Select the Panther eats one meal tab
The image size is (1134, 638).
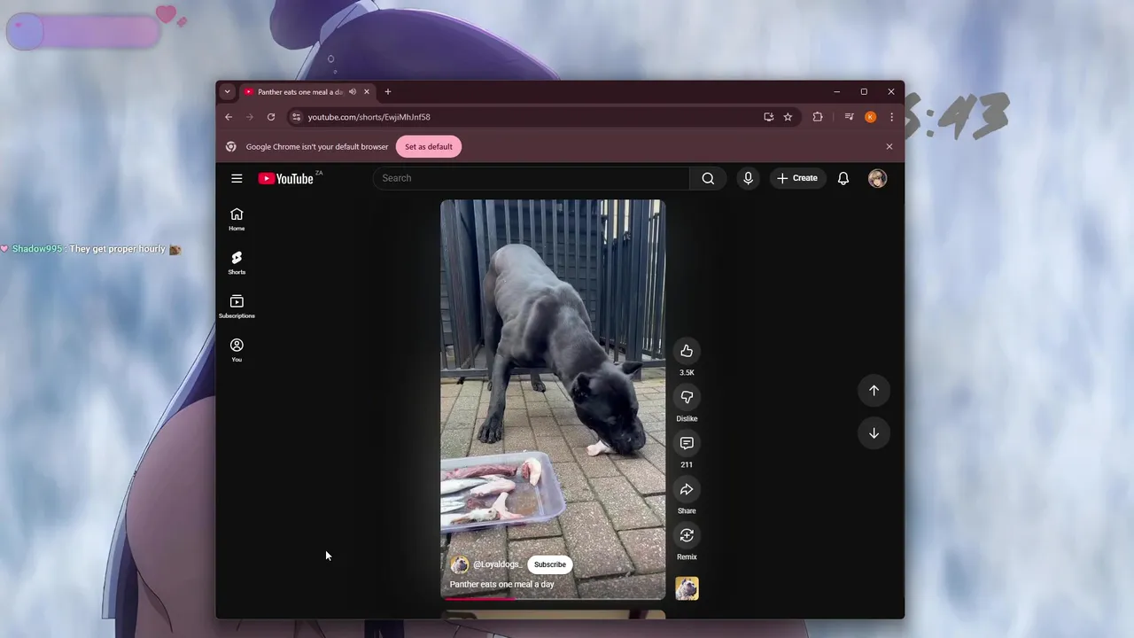tap(299, 92)
